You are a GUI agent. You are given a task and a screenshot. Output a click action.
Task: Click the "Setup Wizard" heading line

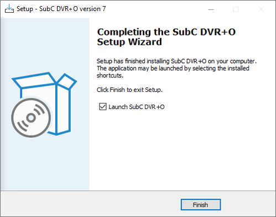pyautogui.click(x=129, y=42)
